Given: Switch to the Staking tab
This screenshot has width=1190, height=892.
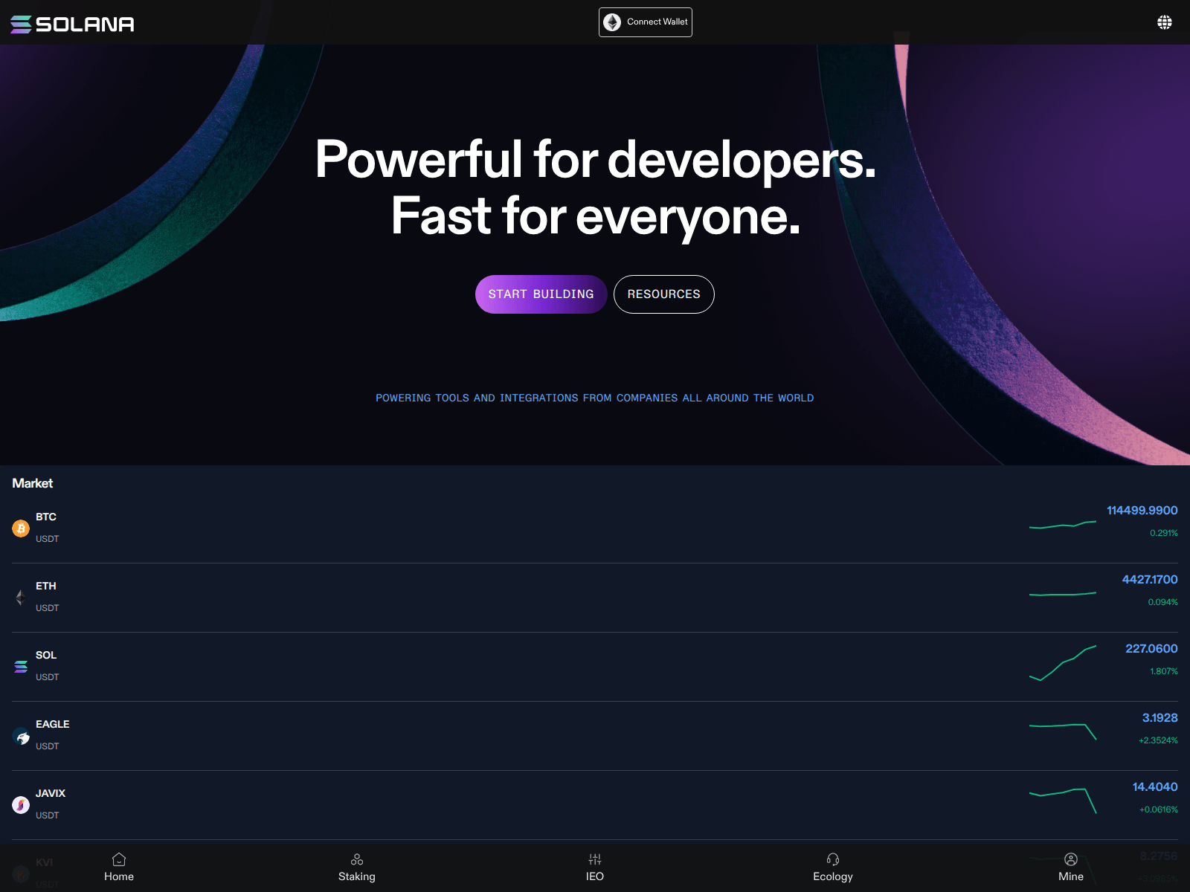Looking at the screenshot, I should click(357, 868).
